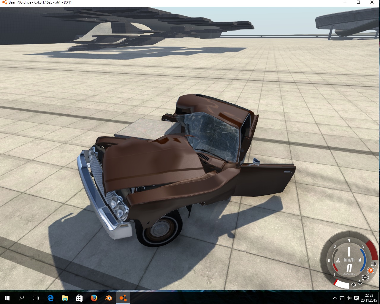Click the km/h speed readout
Viewport: 380px width, 304px height.
(x=349, y=259)
